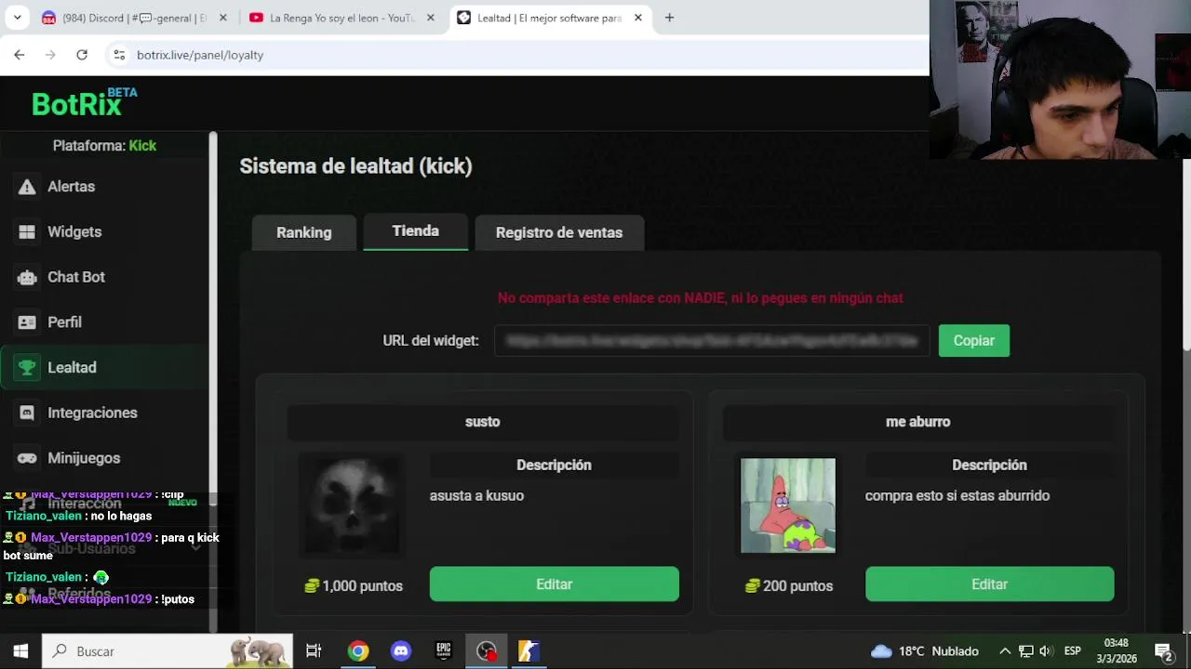Open Chat Bot in the sidebar
The width and height of the screenshot is (1191, 669).
pyautogui.click(x=76, y=277)
